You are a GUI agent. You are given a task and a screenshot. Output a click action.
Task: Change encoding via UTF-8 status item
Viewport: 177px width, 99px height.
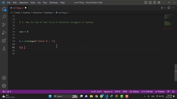coord(117,92)
